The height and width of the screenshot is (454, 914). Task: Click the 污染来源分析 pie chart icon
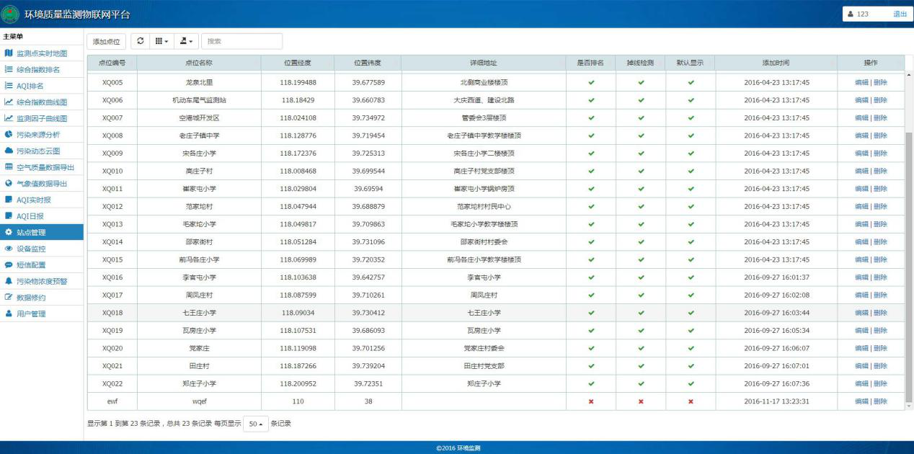(9, 135)
